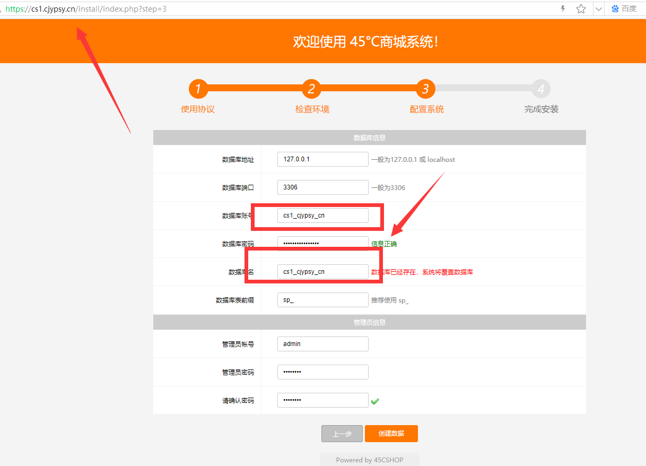The image size is (646, 466).
Task: Click the bookmark star icon
Action: point(581,8)
